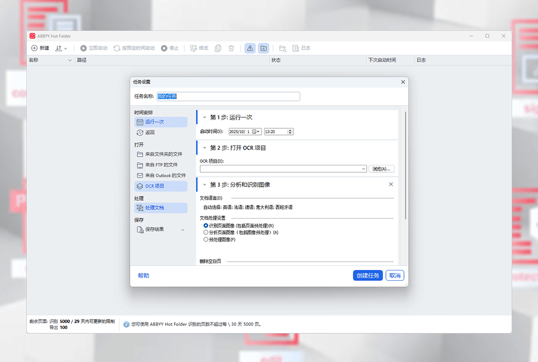Click the dialog's vertical scrollbar
Viewport: 538px width, 362px height.
point(406,165)
